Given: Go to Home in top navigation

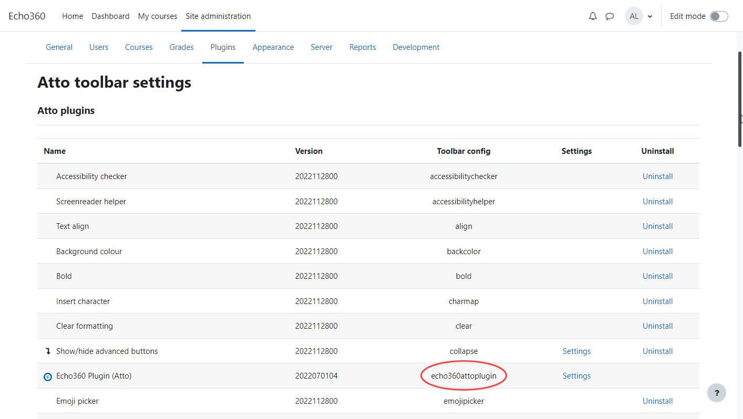Looking at the screenshot, I should (73, 16).
